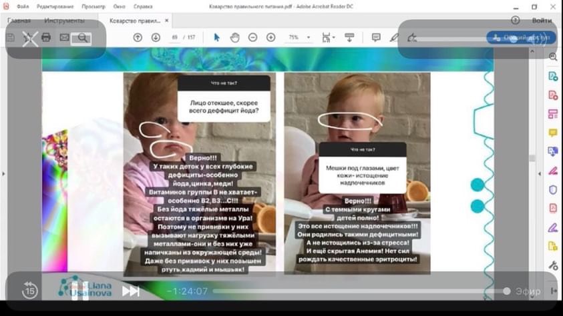This screenshot has height=316, width=563.
Task: Close the video player with the X overlay
Action: (30, 39)
